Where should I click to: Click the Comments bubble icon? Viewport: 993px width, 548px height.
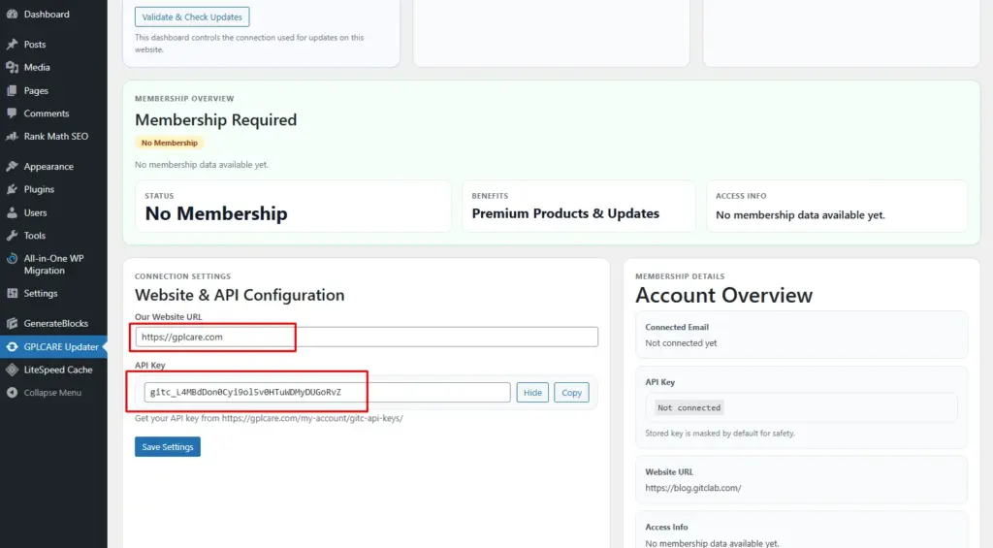pyautogui.click(x=12, y=113)
